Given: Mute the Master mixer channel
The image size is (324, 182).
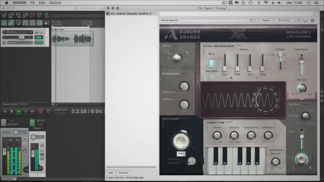Looking at the screenshot, I should point(25,139).
